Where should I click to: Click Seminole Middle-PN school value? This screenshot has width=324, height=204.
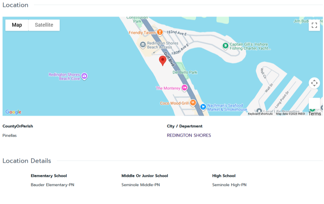coord(141,185)
